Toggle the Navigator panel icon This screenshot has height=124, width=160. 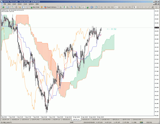tap(20, 7)
